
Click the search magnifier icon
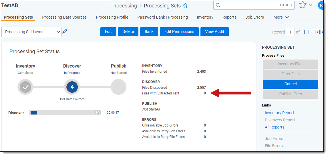click(218, 5)
